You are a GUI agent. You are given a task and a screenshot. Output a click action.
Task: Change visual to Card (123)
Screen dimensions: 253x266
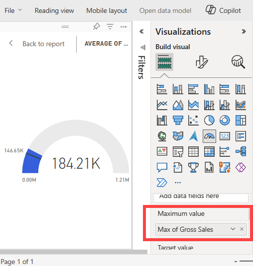point(225,136)
